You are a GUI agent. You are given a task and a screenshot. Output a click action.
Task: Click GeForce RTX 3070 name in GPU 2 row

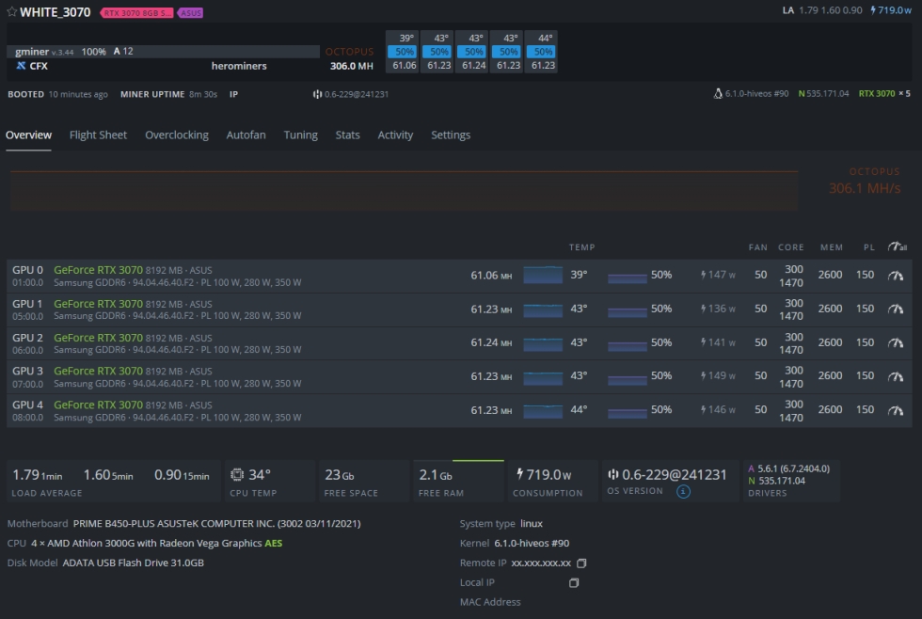pos(98,338)
